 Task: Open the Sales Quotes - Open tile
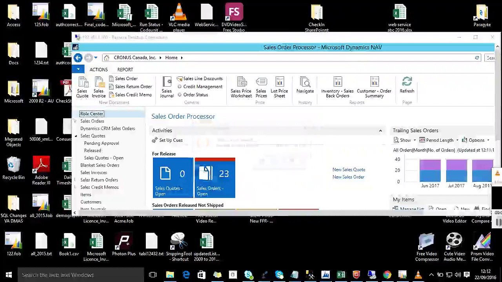(x=173, y=178)
